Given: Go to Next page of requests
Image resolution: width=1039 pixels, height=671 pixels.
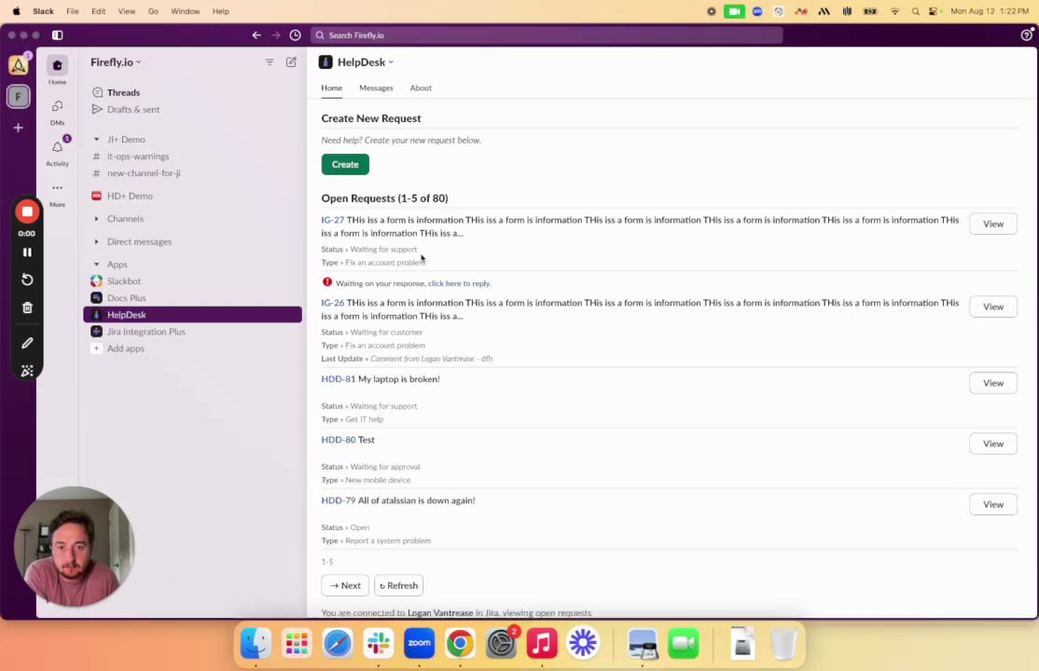Looking at the screenshot, I should point(345,585).
